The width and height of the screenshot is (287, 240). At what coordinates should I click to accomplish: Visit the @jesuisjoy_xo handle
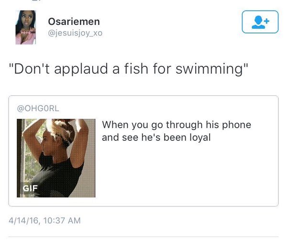(75, 33)
